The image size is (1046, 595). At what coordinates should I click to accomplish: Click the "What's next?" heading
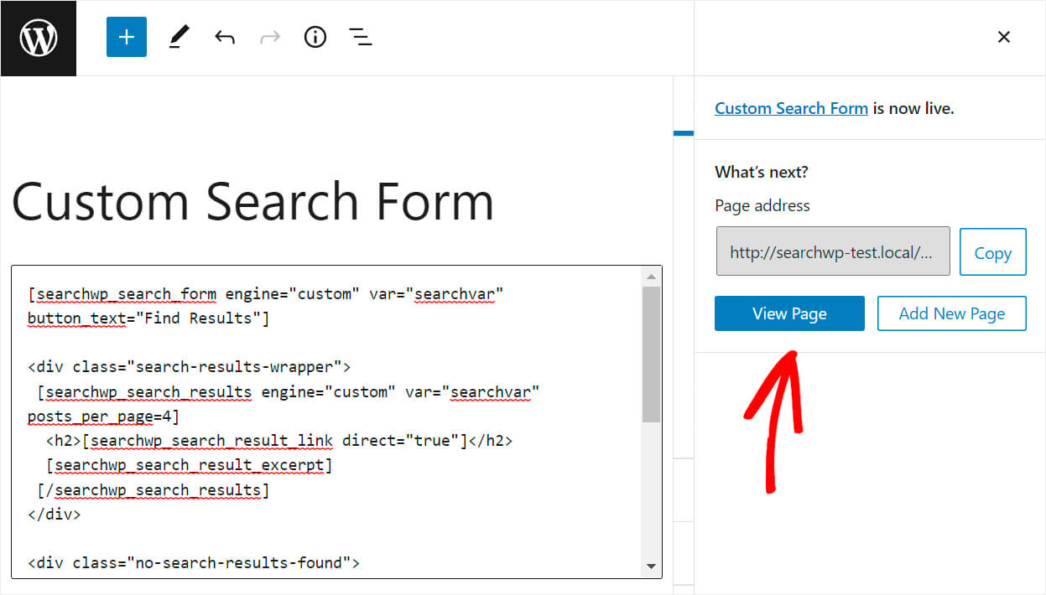point(762,172)
